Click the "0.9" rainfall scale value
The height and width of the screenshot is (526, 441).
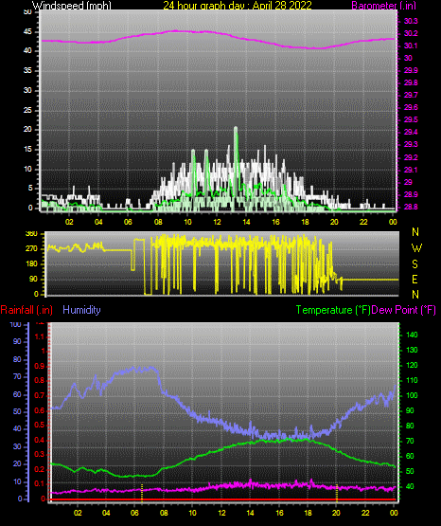coord(40,366)
